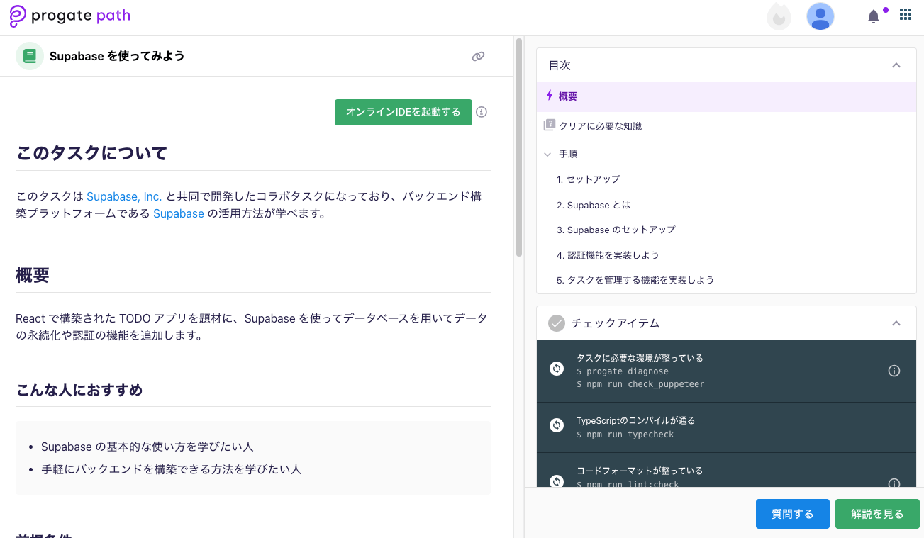Click the flame streak icon
Image resolution: width=924 pixels, height=538 pixels.
coord(779,16)
